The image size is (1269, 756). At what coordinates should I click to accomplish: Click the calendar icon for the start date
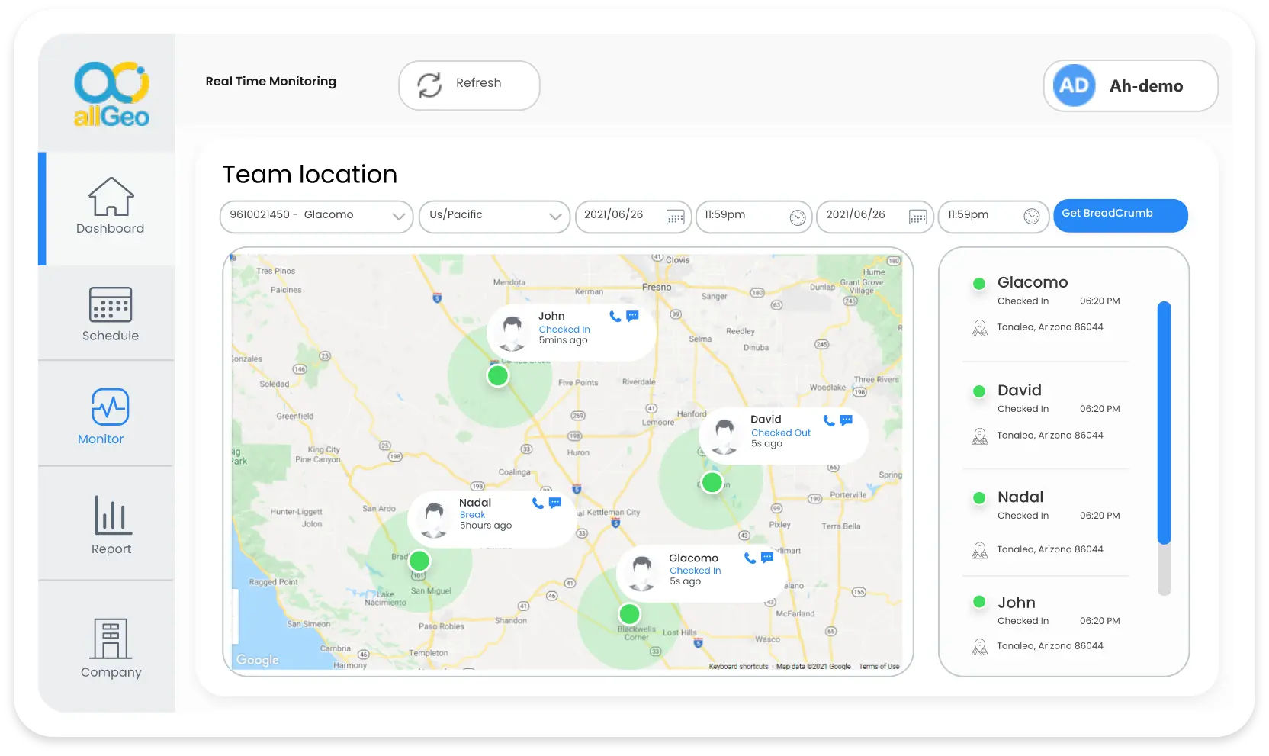click(674, 217)
